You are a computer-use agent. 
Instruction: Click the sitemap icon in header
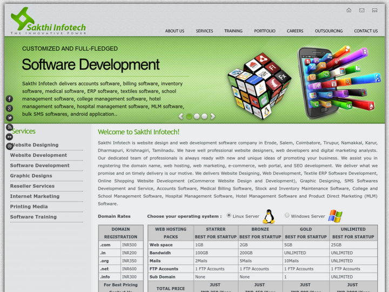coord(374,10)
